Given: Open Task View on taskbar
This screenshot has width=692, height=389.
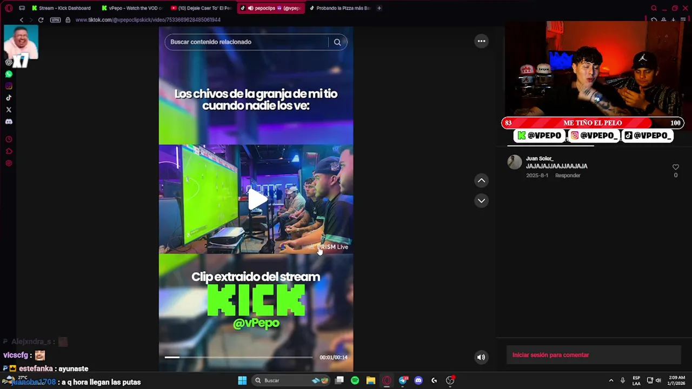Looking at the screenshot, I should (339, 380).
